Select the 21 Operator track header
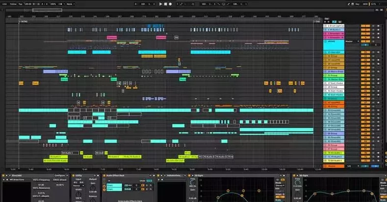 pyautogui.click(x=334, y=52)
